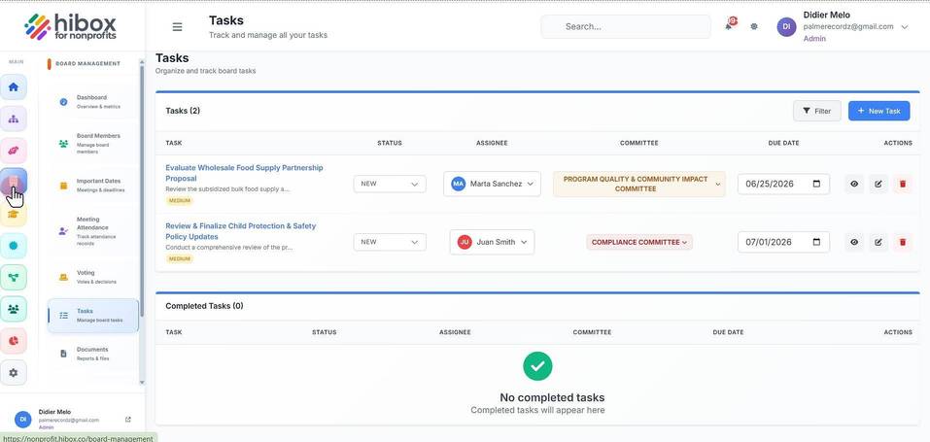Open Voting menu item
The height and width of the screenshot is (442, 930).
tap(92, 277)
